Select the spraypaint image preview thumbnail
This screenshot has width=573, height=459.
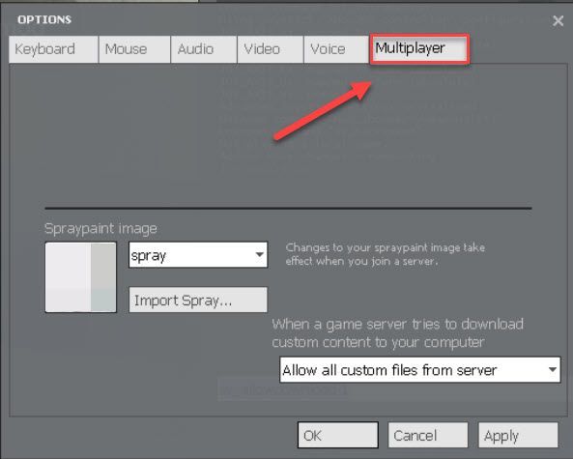81,277
